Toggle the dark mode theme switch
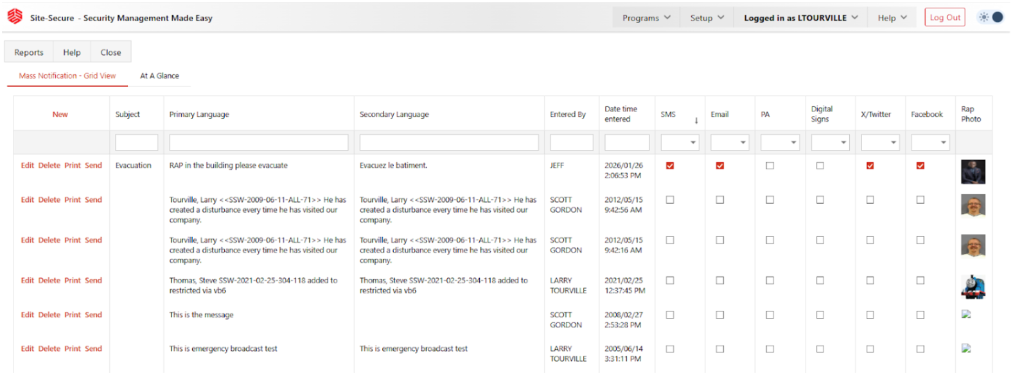The height and width of the screenshot is (373, 1013). 991,17
